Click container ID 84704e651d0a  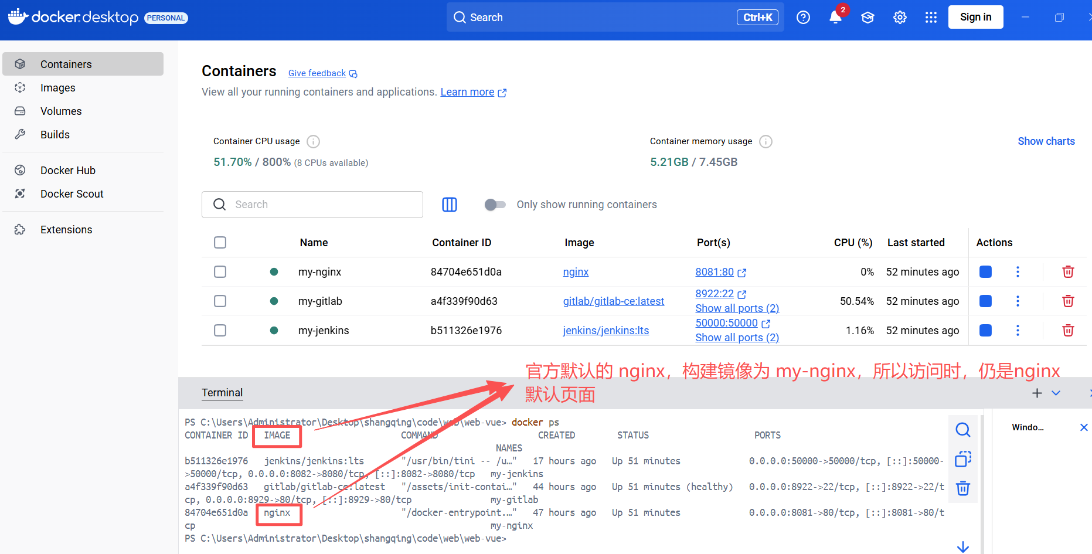click(466, 272)
